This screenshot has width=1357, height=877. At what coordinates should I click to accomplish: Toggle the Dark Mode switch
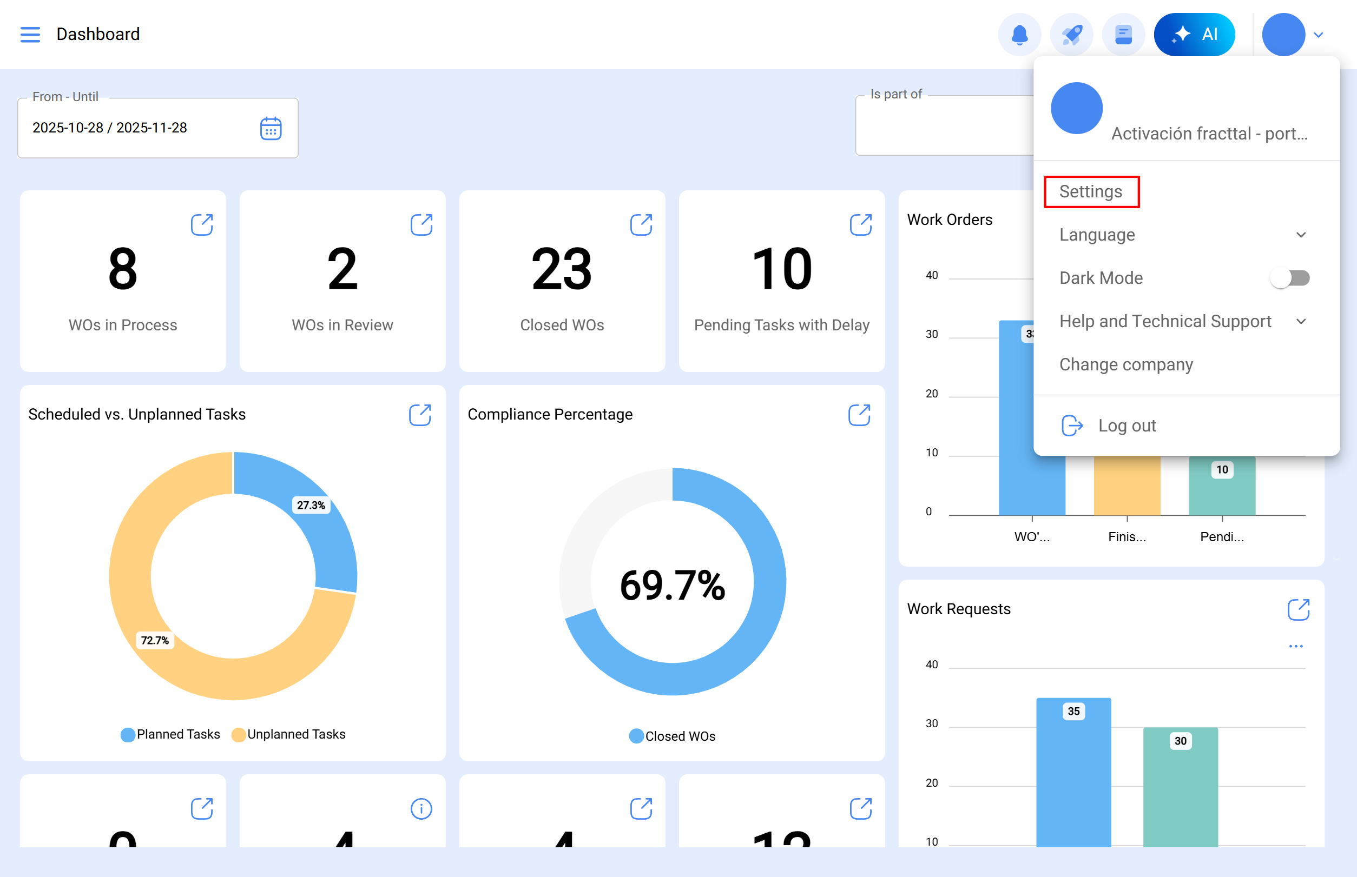click(1290, 278)
